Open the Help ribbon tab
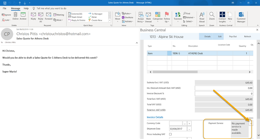 [26, 9]
